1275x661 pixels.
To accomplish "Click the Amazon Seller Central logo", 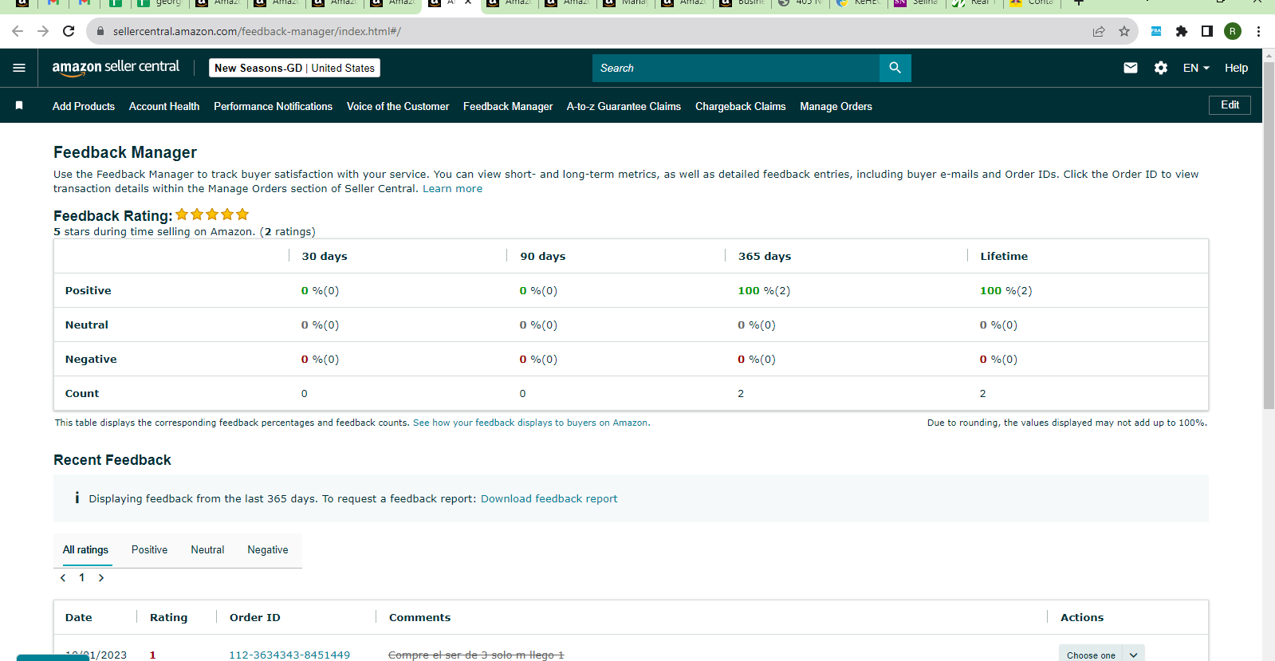I will coord(116,68).
